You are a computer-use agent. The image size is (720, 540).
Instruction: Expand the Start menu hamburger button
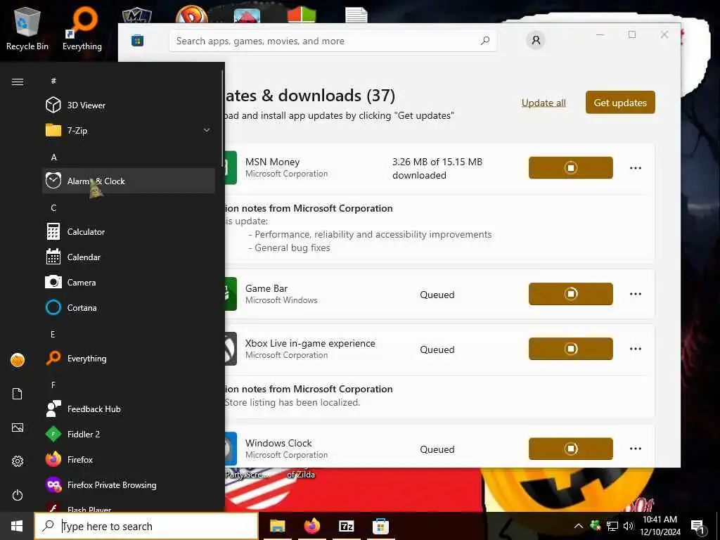tap(18, 82)
